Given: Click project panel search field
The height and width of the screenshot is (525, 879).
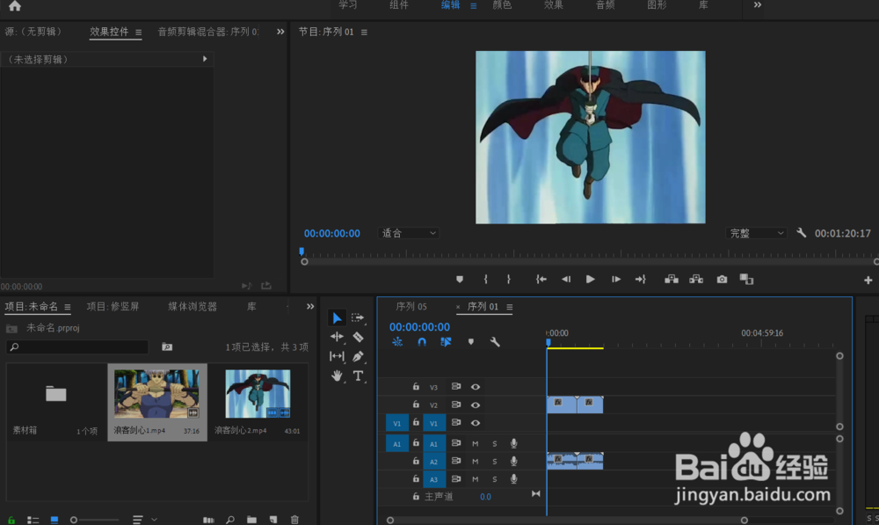Looking at the screenshot, I should [x=77, y=347].
